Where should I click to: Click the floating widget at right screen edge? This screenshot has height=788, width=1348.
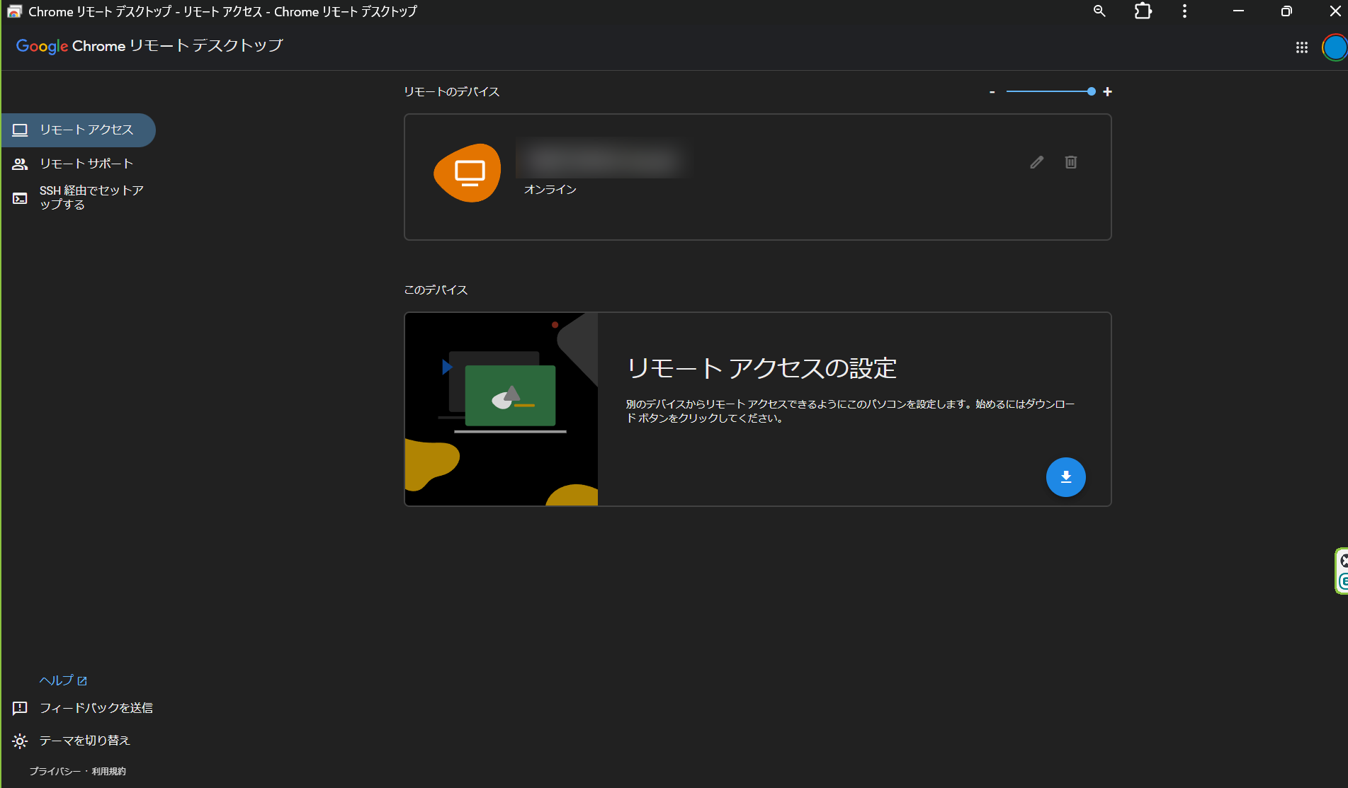tap(1341, 571)
